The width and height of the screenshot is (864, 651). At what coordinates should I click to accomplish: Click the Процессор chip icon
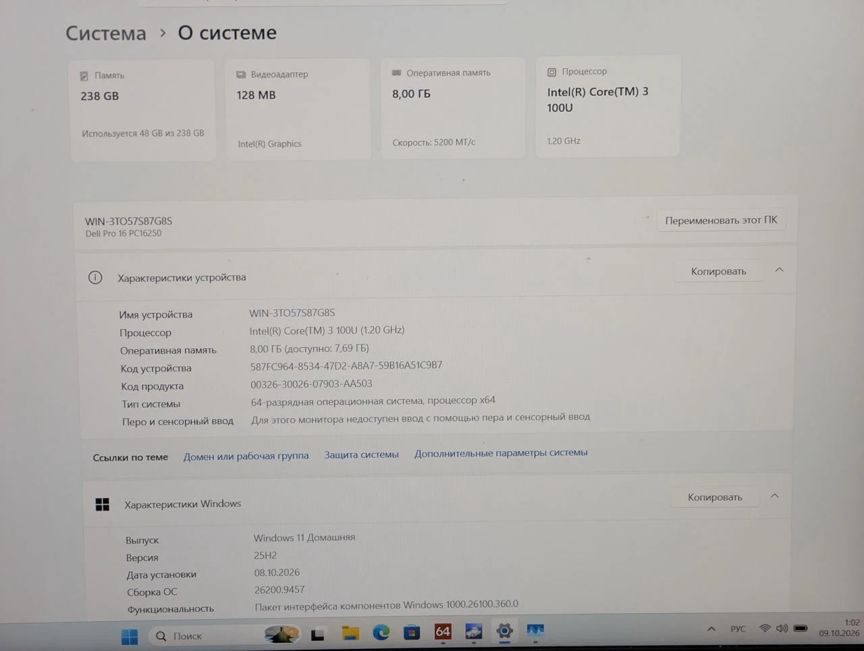coord(551,72)
